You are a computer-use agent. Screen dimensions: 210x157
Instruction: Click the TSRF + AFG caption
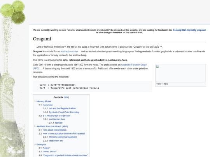[162, 84]
